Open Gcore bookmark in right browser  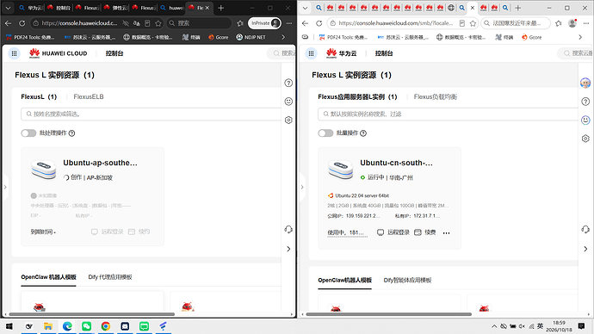tap(531, 38)
